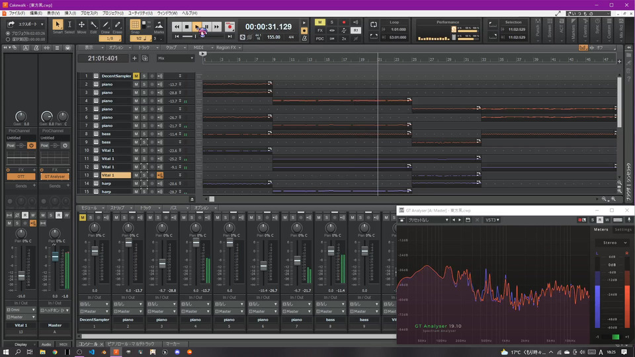Click the Master channel volume fader

(55, 257)
